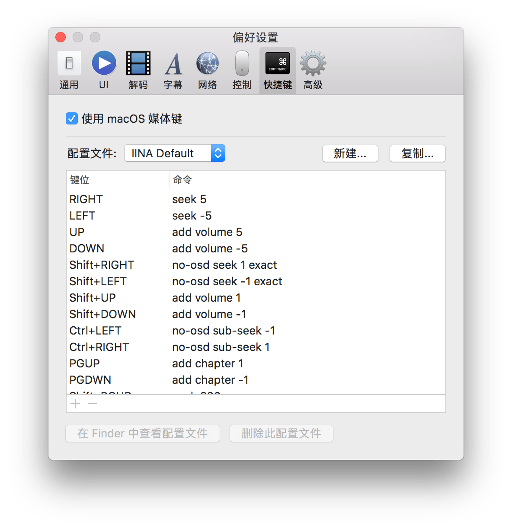Click 在 Finder 中查看配置文件 button

tap(143, 433)
